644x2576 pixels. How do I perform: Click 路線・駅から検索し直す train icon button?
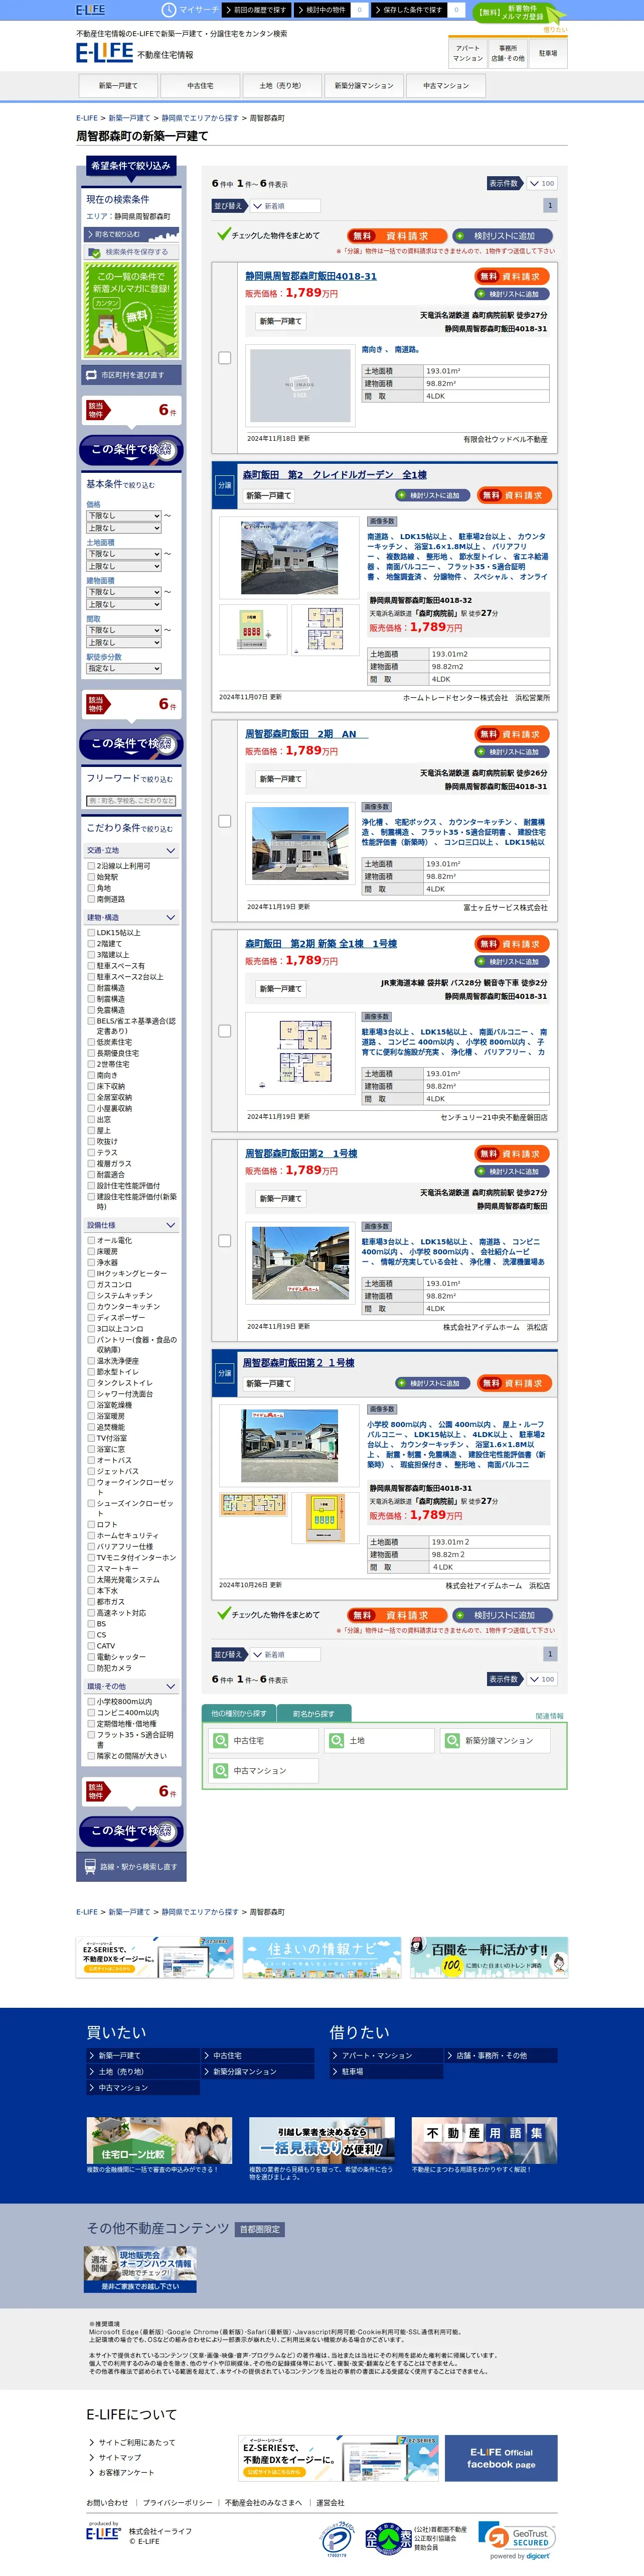coord(131,1867)
